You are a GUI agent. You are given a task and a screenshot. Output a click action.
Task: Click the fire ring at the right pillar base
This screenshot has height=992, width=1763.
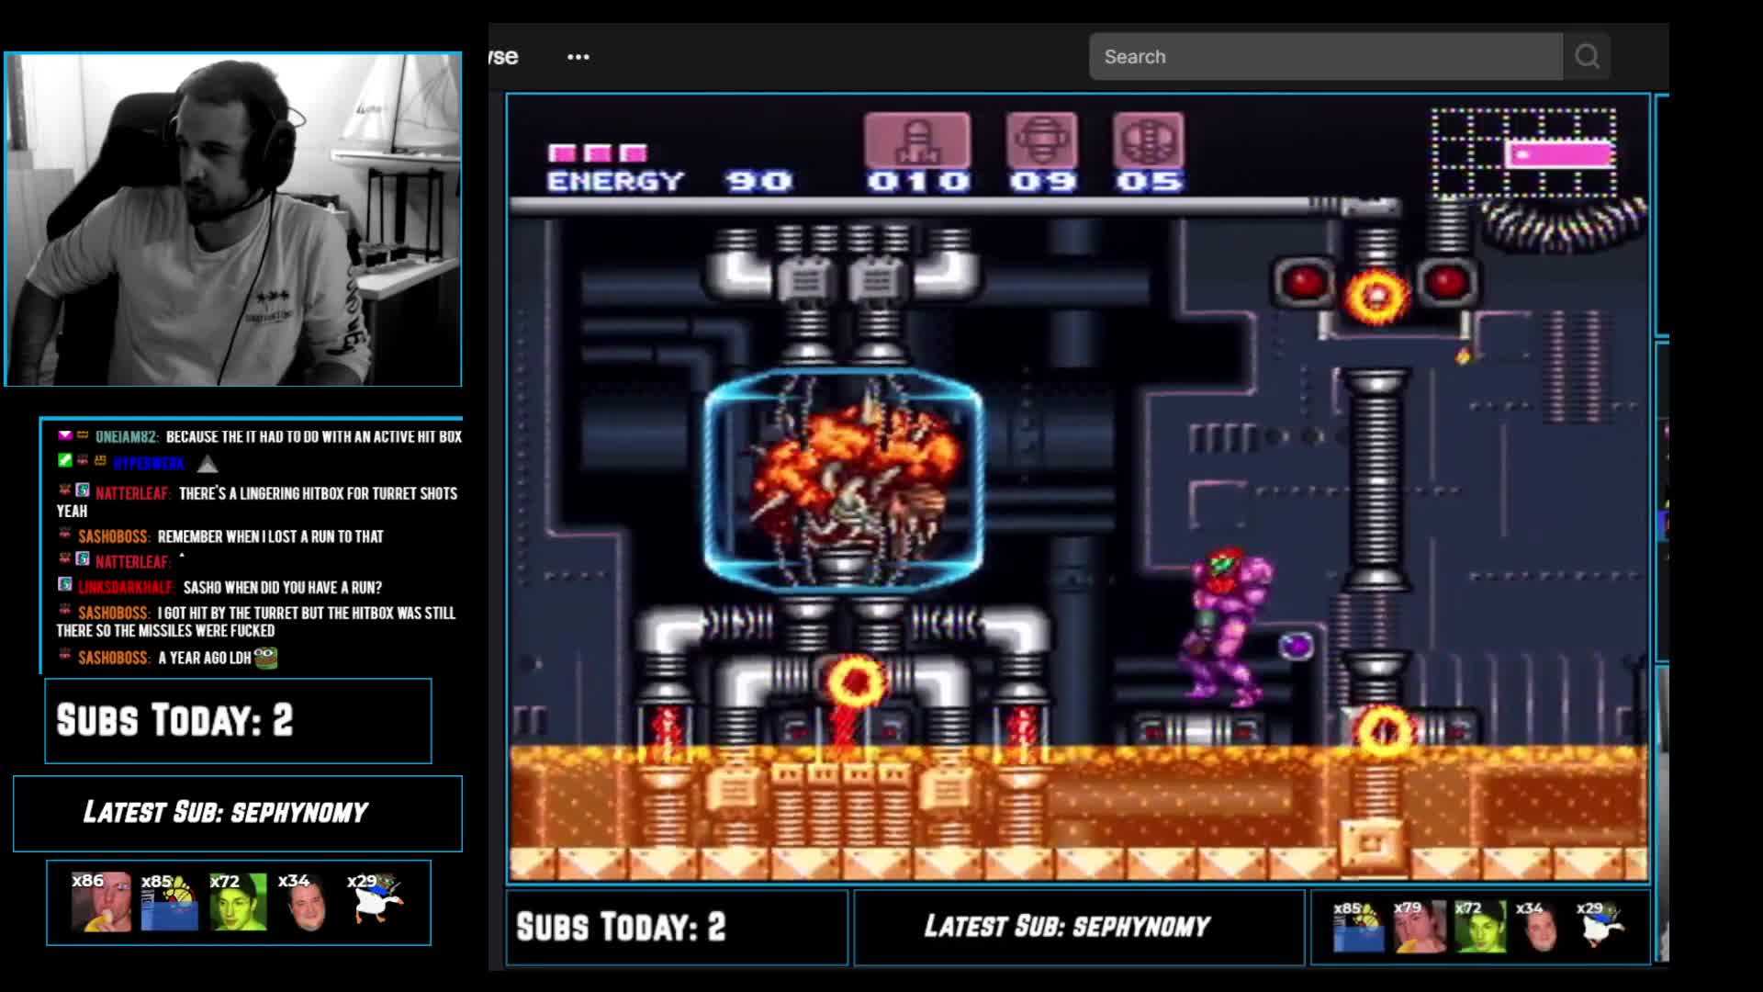pos(1384,732)
